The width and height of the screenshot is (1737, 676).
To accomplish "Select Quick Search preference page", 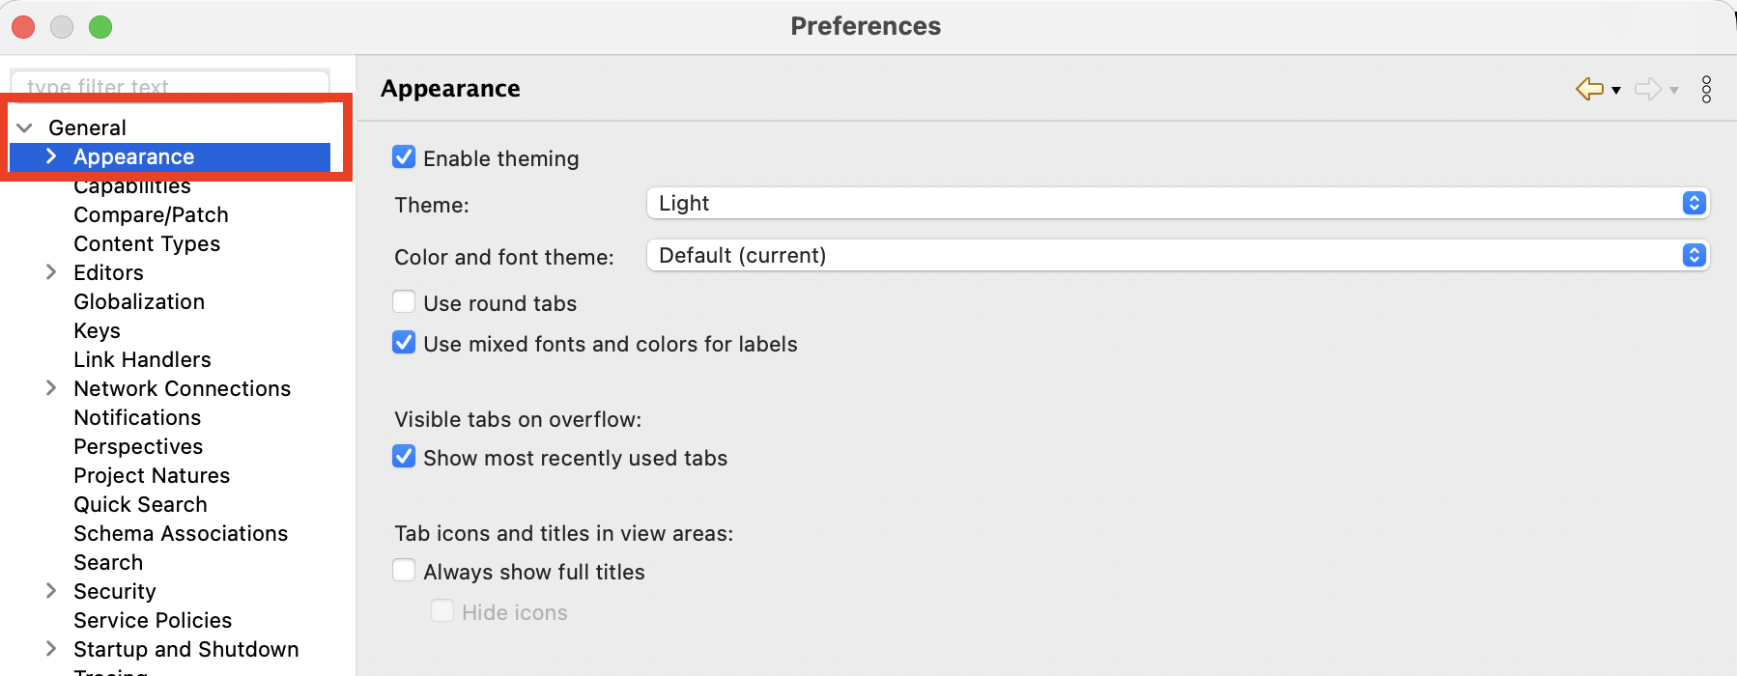I will tap(140, 504).
